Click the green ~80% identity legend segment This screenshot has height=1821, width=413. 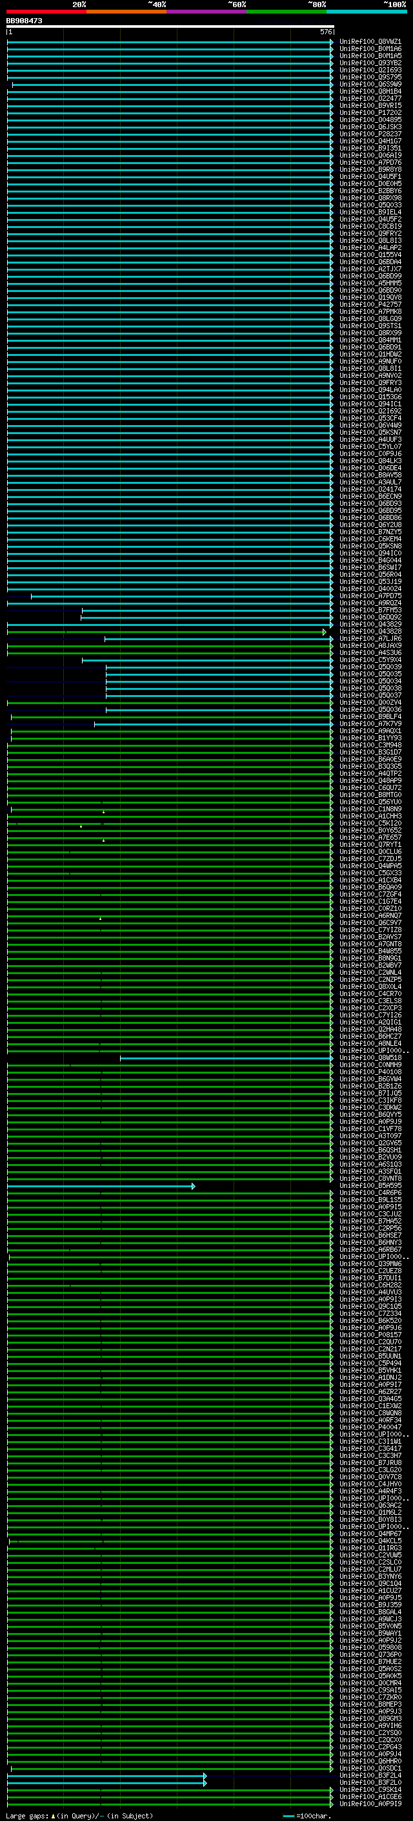pos(287,12)
